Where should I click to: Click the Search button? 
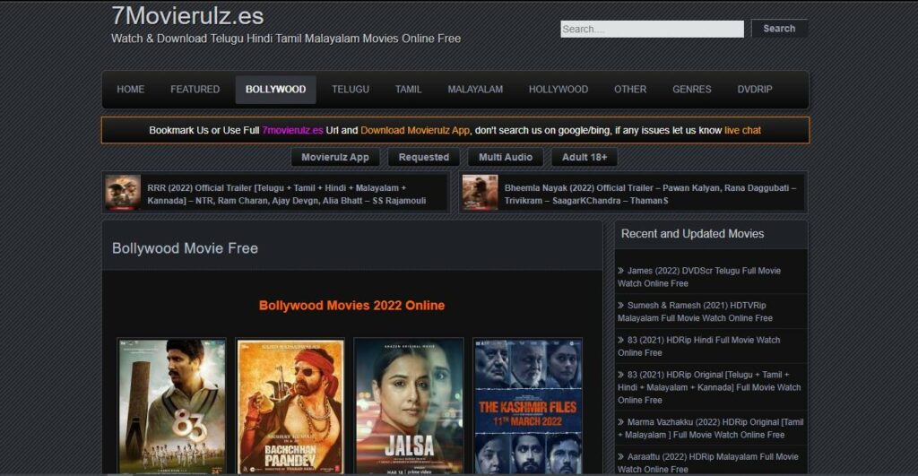pos(779,28)
